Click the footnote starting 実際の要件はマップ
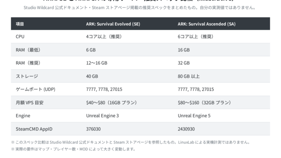 [73, 149]
